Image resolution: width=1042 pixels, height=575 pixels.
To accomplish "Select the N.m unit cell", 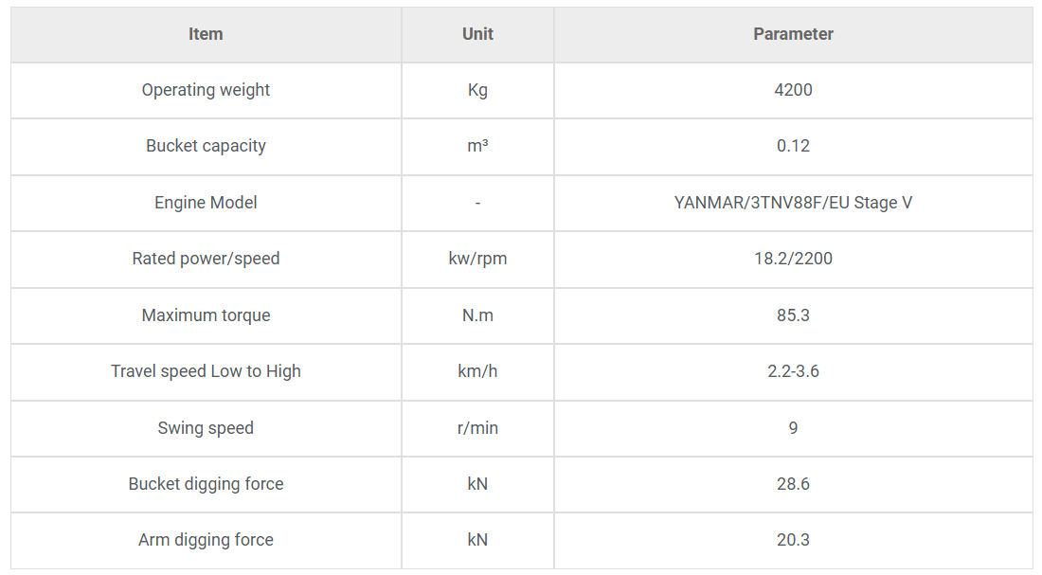I will click(477, 315).
